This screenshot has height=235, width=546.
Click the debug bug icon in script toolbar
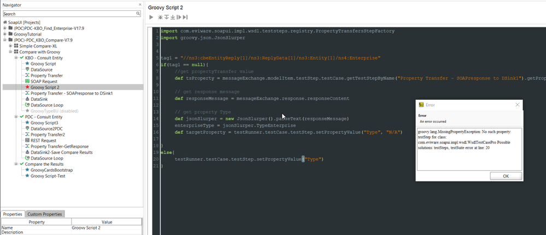(160, 17)
